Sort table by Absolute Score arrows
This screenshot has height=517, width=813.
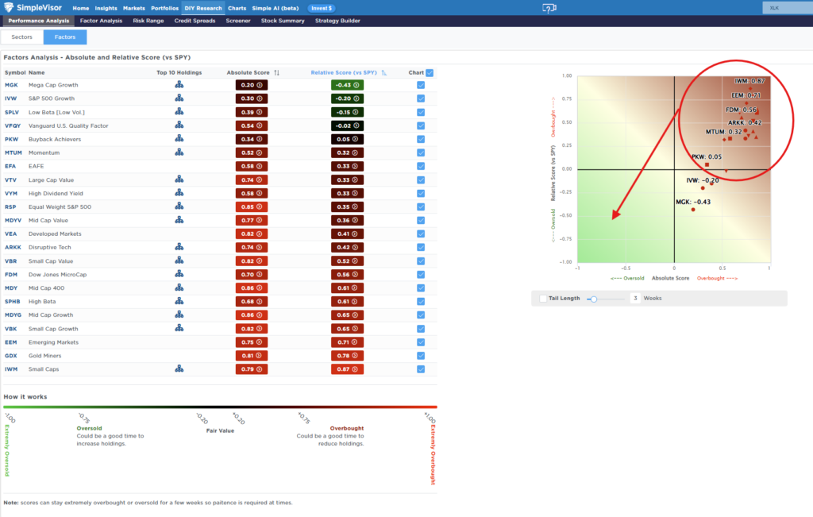pyautogui.click(x=276, y=72)
